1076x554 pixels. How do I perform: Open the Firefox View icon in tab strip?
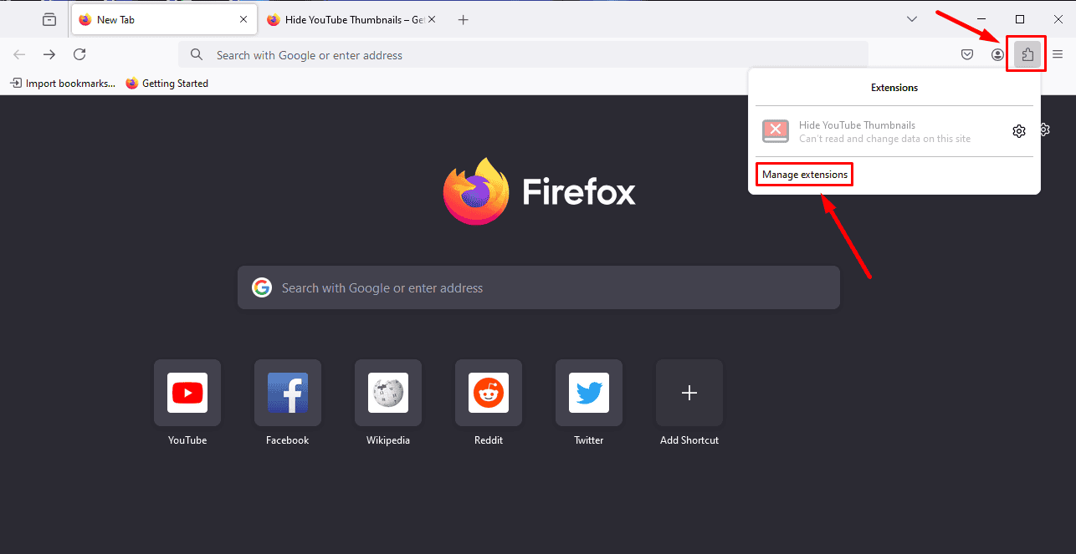pos(49,19)
